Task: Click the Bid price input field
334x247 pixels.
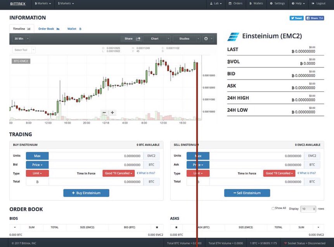Action: tap(96, 165)
